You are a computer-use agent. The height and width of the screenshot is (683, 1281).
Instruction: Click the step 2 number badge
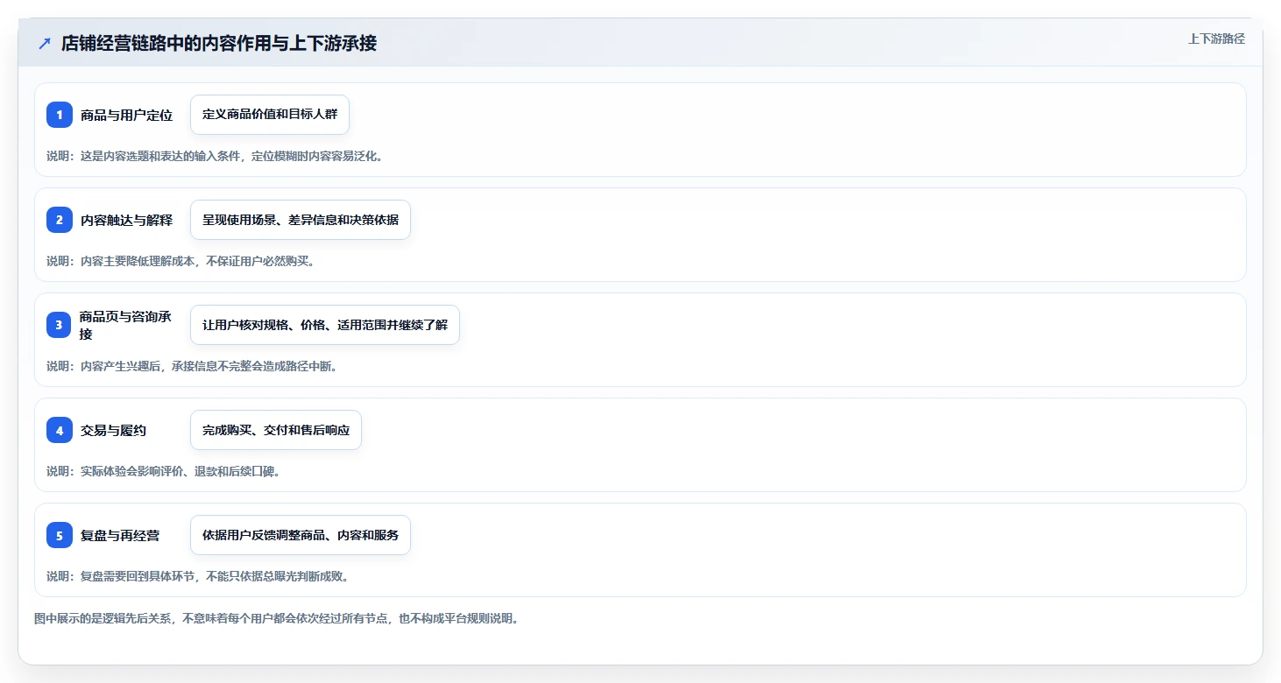point(60,220)
